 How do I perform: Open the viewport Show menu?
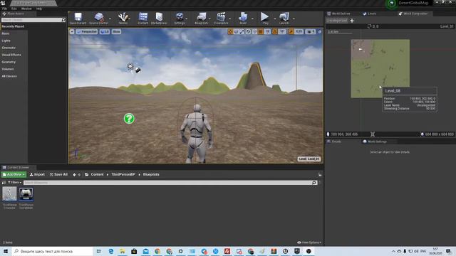[116, 31]
